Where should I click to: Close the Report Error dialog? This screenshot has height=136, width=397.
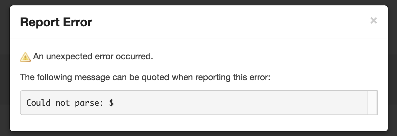pyautogui.click(x=373, y=21)
